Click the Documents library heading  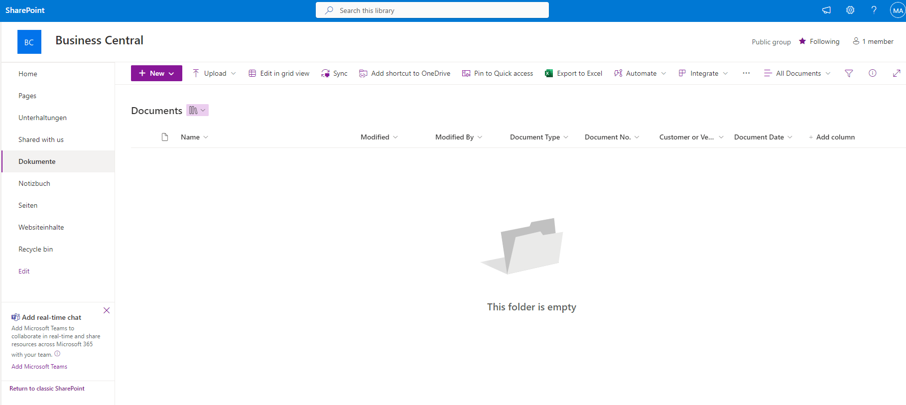coord(156,111)
